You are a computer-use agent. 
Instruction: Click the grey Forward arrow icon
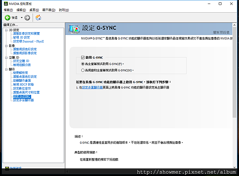(x=27, y=17)
